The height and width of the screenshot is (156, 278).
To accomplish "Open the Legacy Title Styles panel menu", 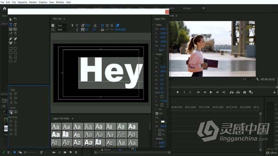I will [72, 119].
